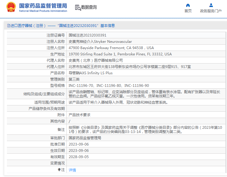Select model specs INC-11196-70 row value
Viewport: 227px width, 177px height.
[109, 86]
